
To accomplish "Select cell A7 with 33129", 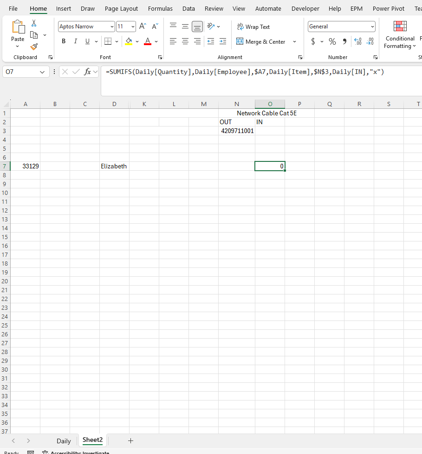I will point(25,166).
